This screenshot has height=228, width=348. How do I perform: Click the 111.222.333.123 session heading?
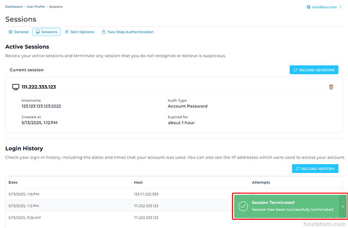point(39,87)
